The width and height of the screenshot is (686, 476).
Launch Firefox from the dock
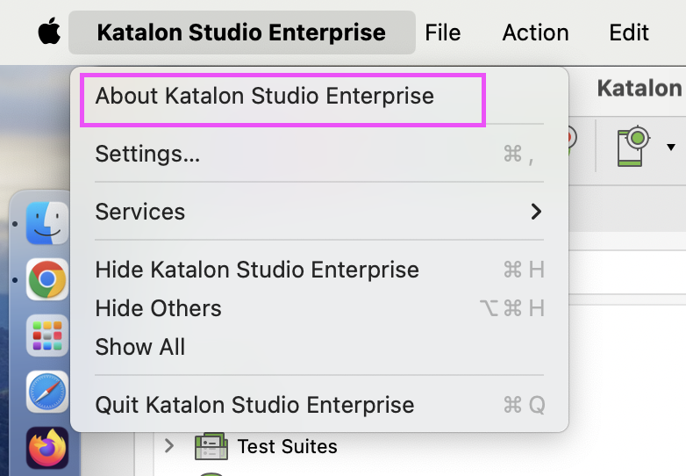pos(47,448)
